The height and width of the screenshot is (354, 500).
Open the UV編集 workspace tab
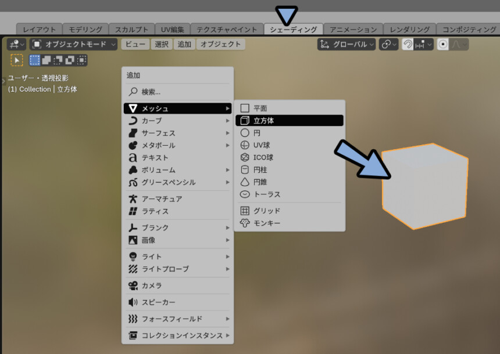(x=173, y=29)
